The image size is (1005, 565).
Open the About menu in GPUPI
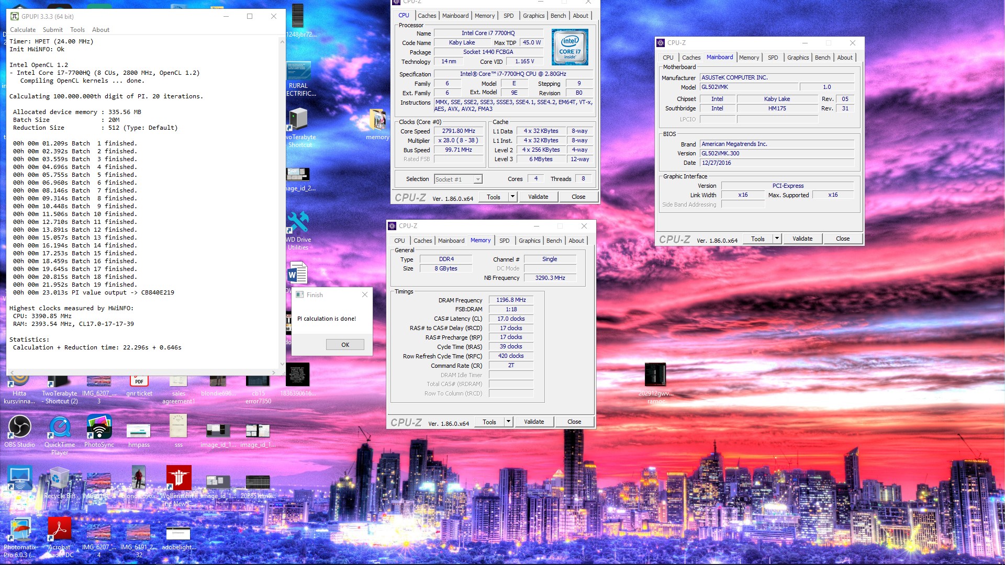point(101,30)
